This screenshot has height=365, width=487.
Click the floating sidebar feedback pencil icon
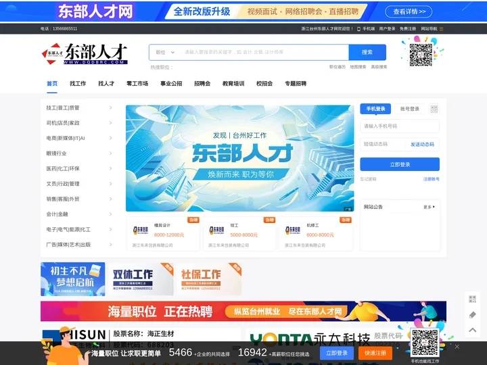point(472,315)
